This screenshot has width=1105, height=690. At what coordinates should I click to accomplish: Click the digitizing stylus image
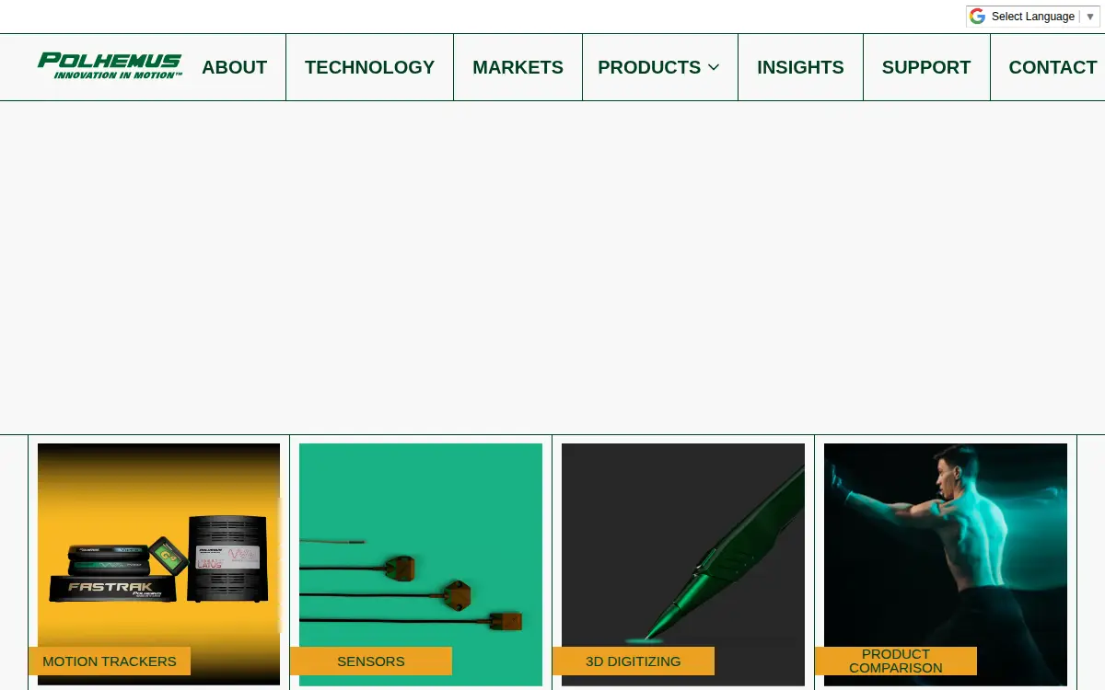point(683,564)
